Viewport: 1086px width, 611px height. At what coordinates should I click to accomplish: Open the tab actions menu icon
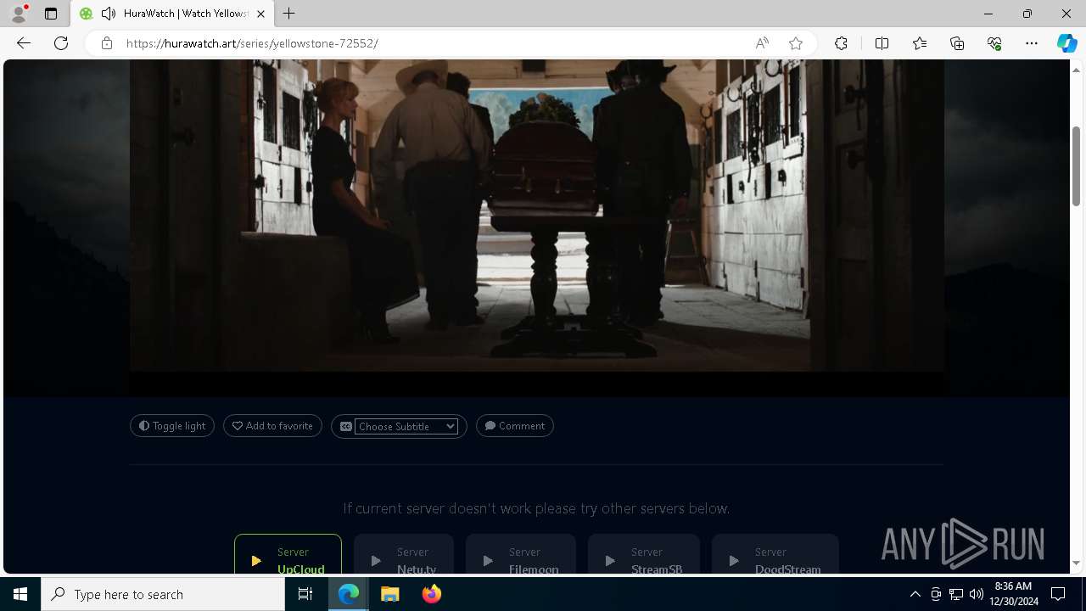click(x=51, y=14)
